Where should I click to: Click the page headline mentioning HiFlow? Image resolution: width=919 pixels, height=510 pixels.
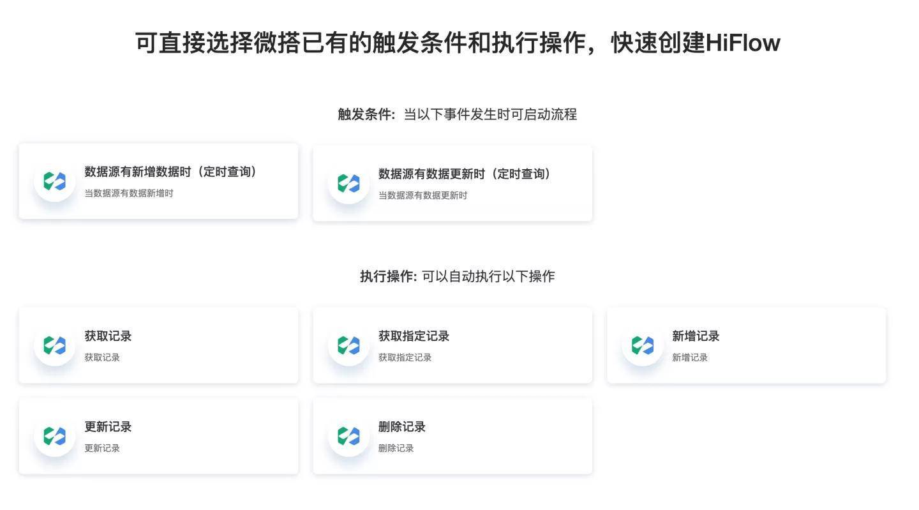tap(458, 43)
